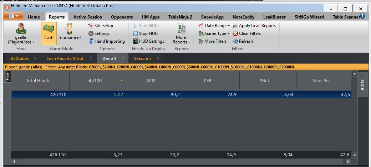Viewport: 371px width, 167px height.
Task: Click the Start HUD play icon
Action: 136,26
